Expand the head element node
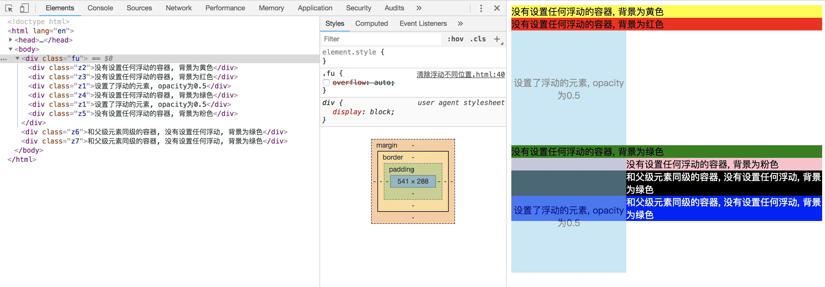This screenshot has height=287, width=825. pyautogui.click(x=11, y=40)
